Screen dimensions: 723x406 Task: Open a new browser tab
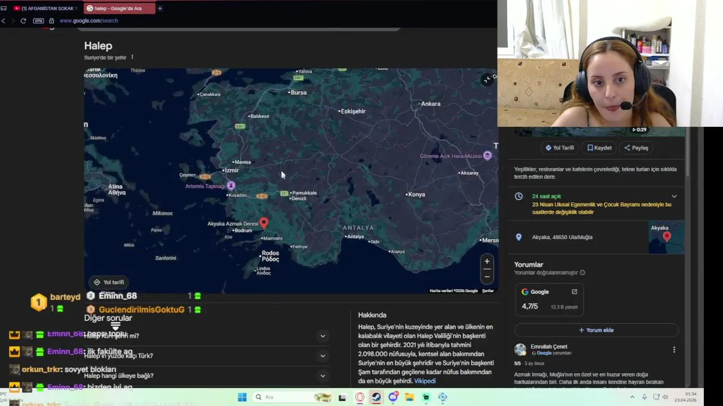pyautogui.click(x=160, y=8)
